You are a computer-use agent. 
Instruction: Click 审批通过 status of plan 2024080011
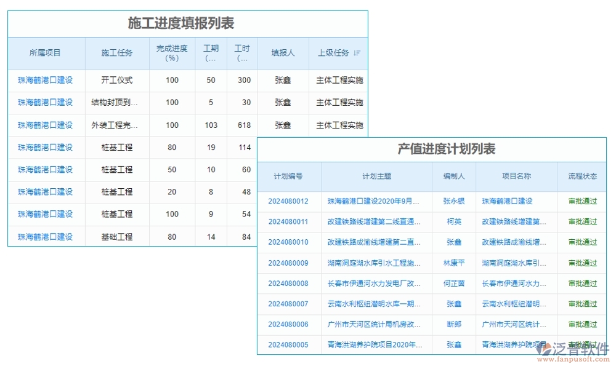(581, 221)
